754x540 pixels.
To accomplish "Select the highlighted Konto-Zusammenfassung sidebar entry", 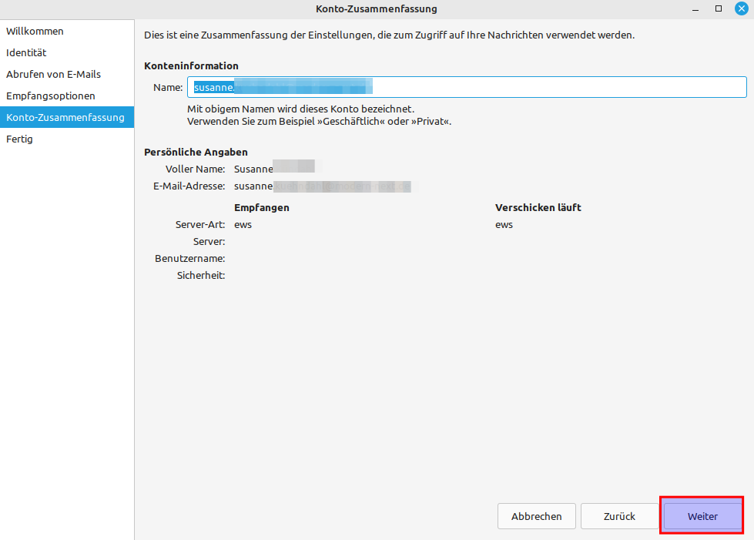I will tap(65, 118).
